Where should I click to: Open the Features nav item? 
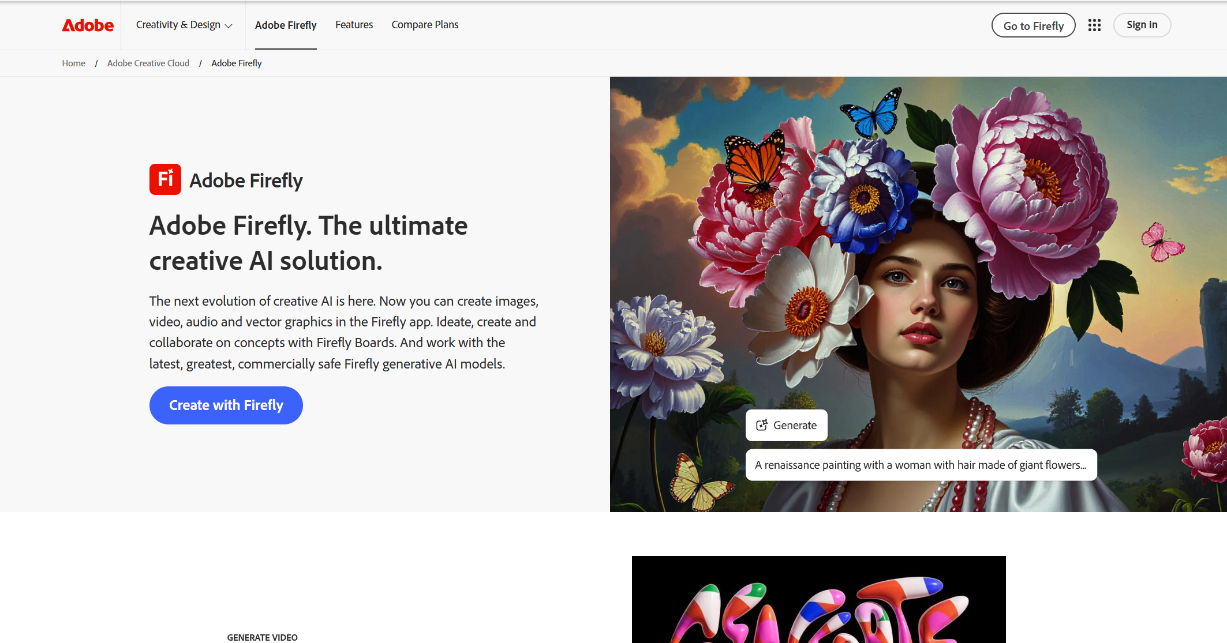354,25
